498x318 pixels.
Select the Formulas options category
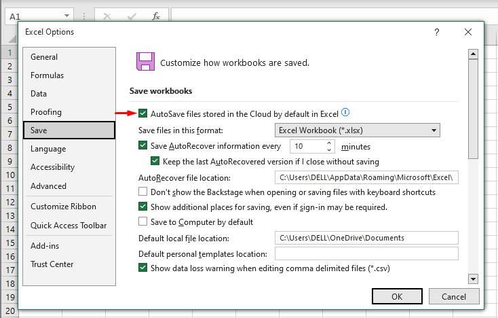click(x=69, y=75)
